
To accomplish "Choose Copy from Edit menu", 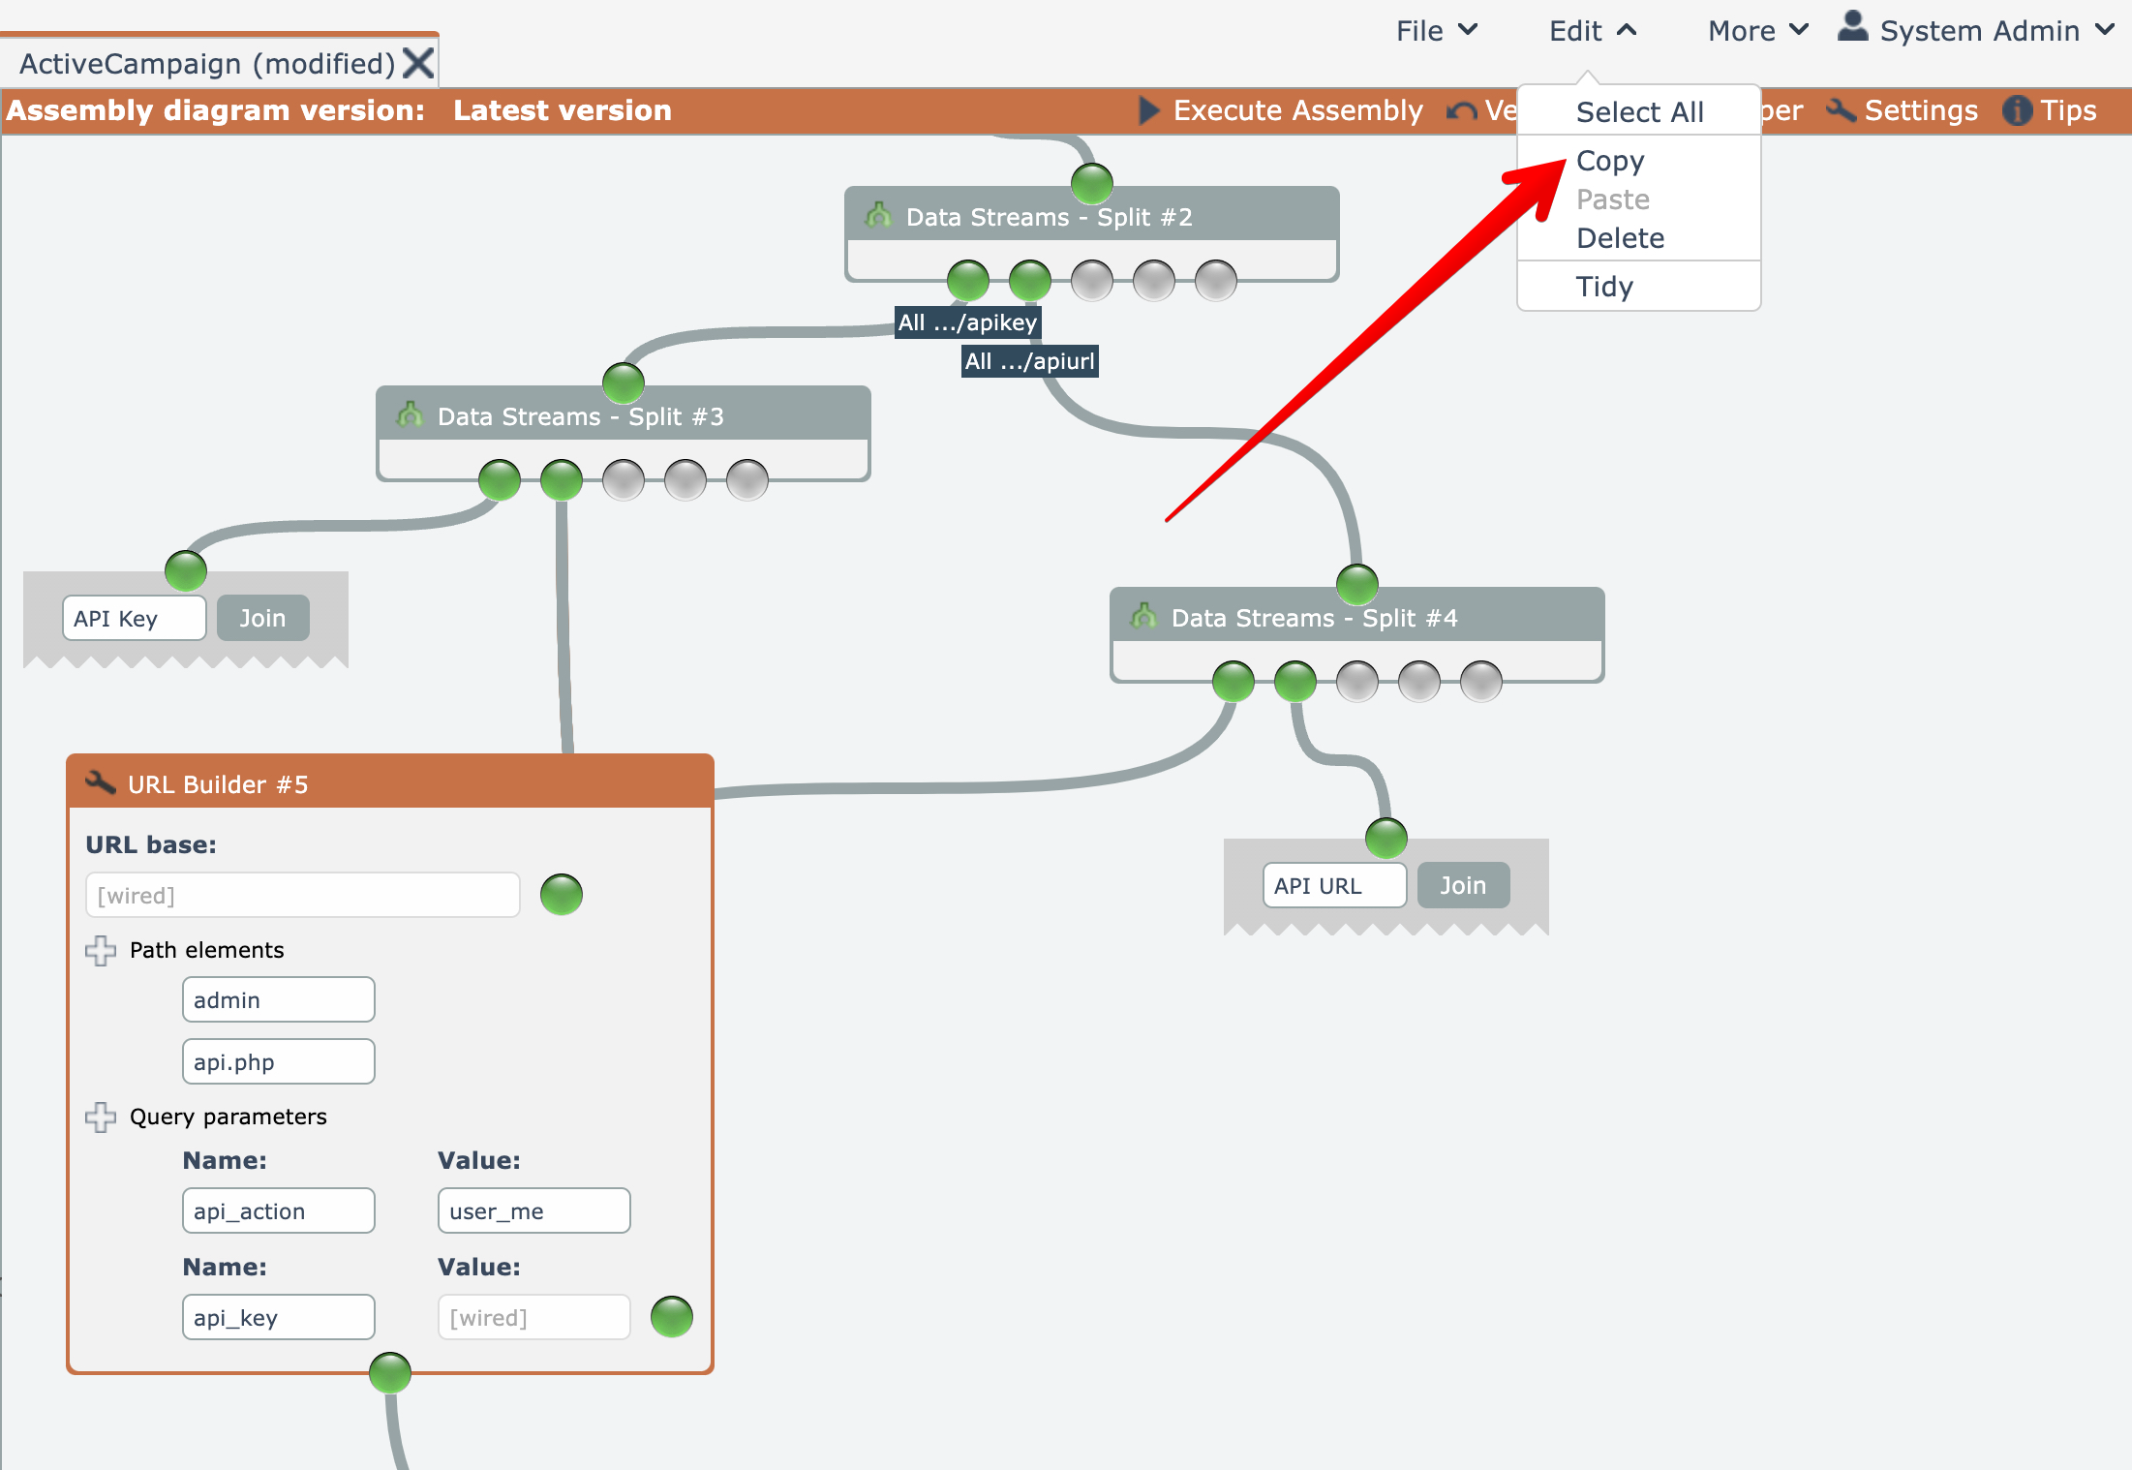I will coord(1610,161).
